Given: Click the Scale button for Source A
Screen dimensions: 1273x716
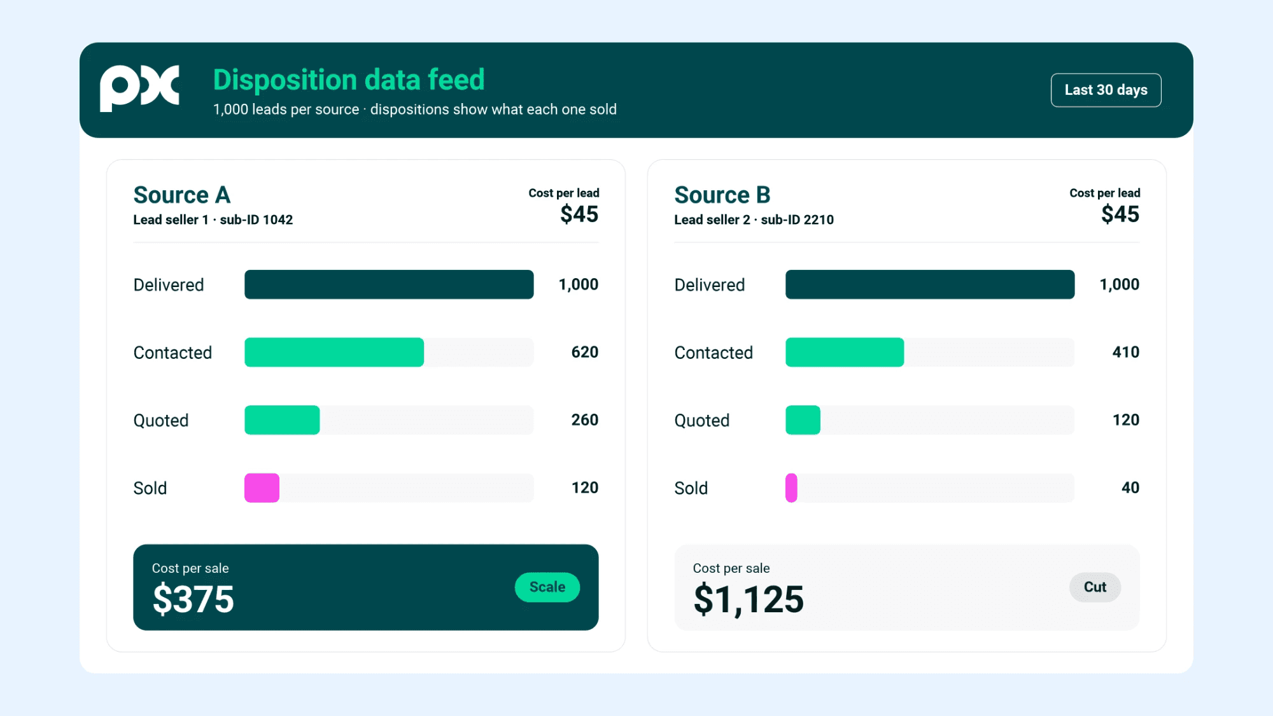Looking at the screenshot, I should [547, 587].
